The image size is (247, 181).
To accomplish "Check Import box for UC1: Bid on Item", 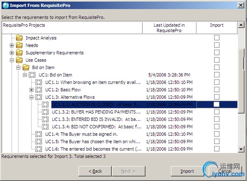I will (217, 75).
